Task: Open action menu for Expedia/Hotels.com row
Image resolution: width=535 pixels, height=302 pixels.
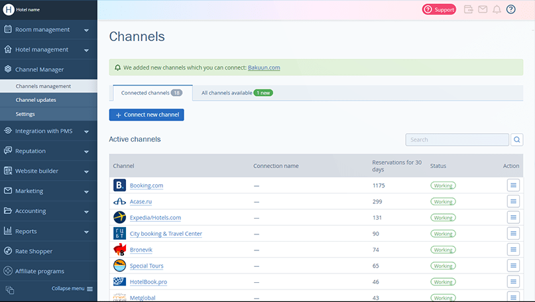Action: pos(513,217)
